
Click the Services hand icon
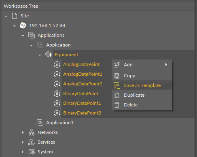click(x=32, y=142)
